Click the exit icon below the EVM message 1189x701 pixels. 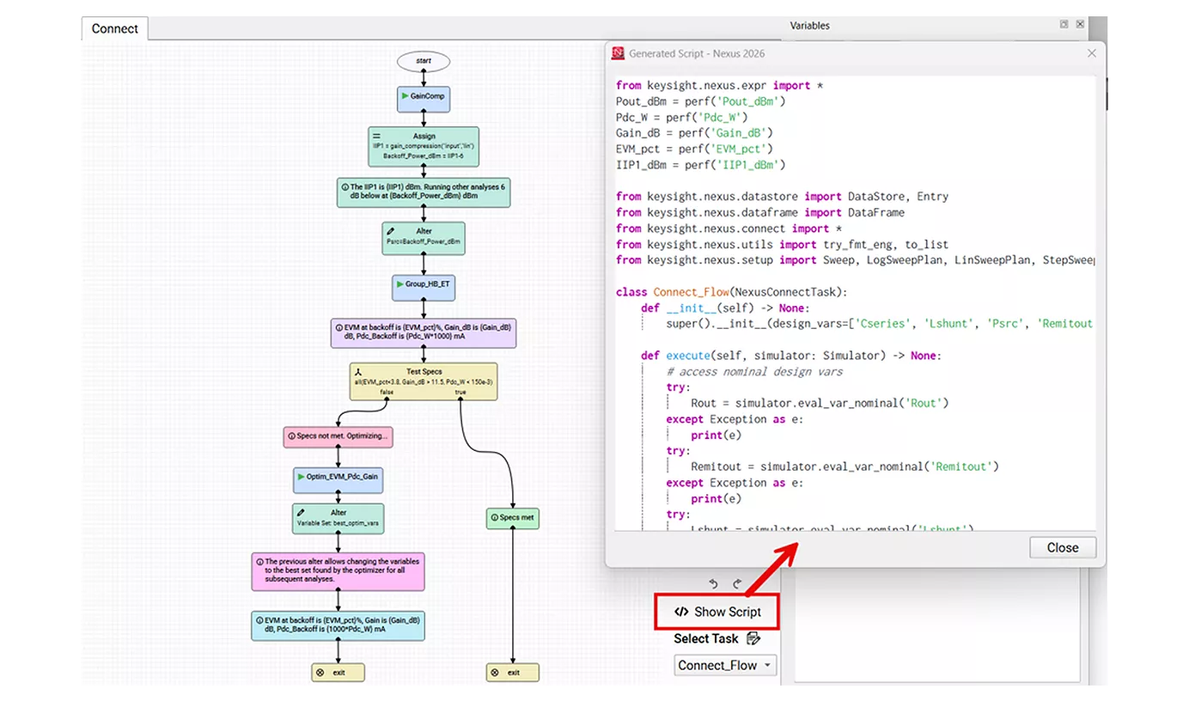tap(320, 673)
